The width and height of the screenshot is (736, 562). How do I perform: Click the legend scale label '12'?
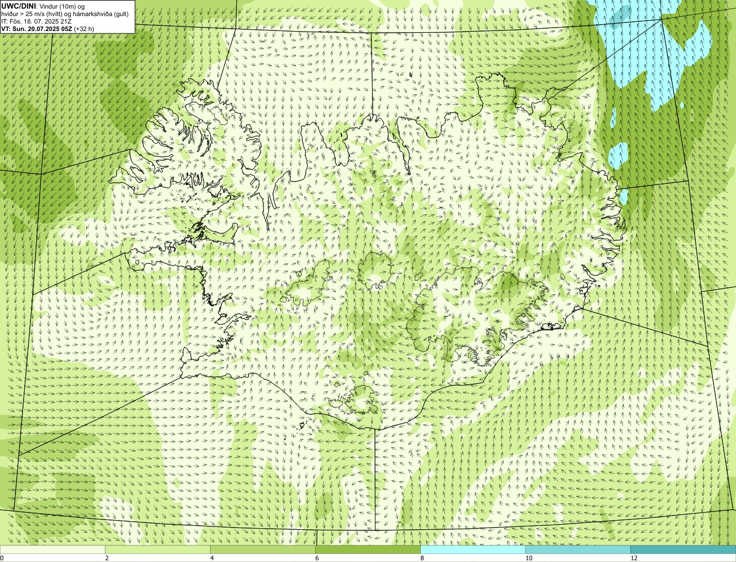click(x=634, y=558)
